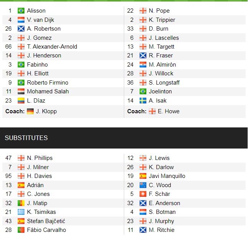248x238 pixels.
Task: Click Sweden flag next to A. Isak
Action: pos(143,101)
